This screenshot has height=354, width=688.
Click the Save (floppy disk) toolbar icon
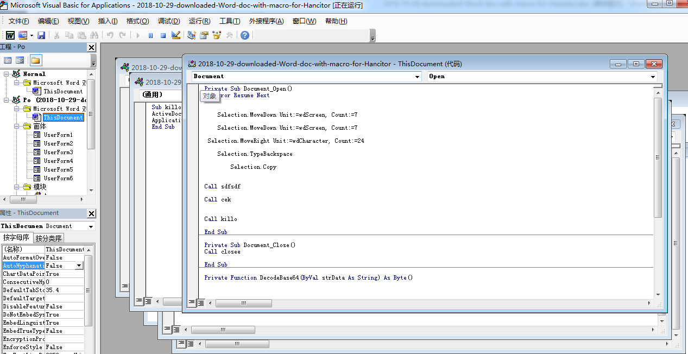[x=41, y=35]
